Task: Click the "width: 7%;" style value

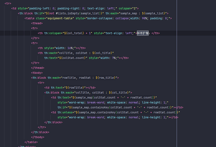Action: click(109, 58)
